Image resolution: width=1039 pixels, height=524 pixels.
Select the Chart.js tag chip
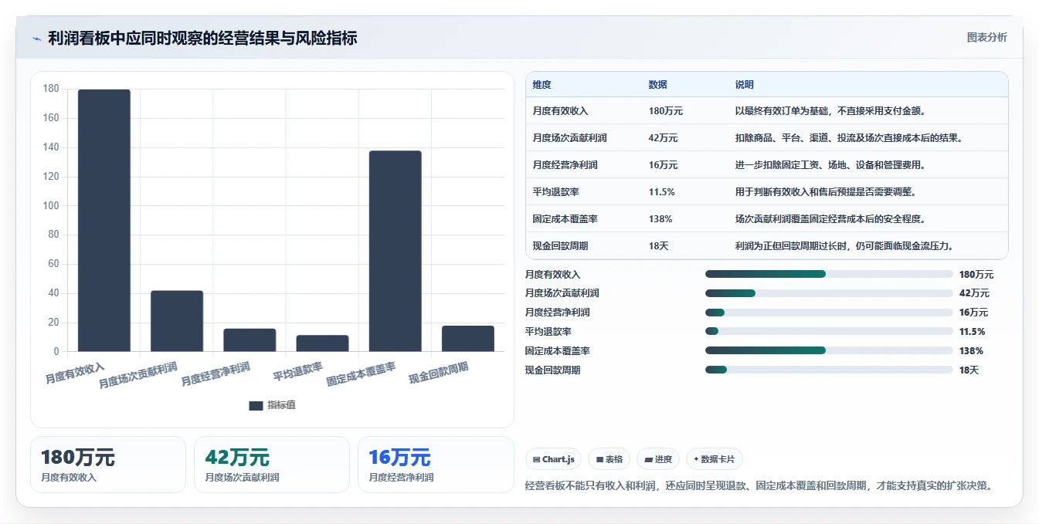pos(553,459)
